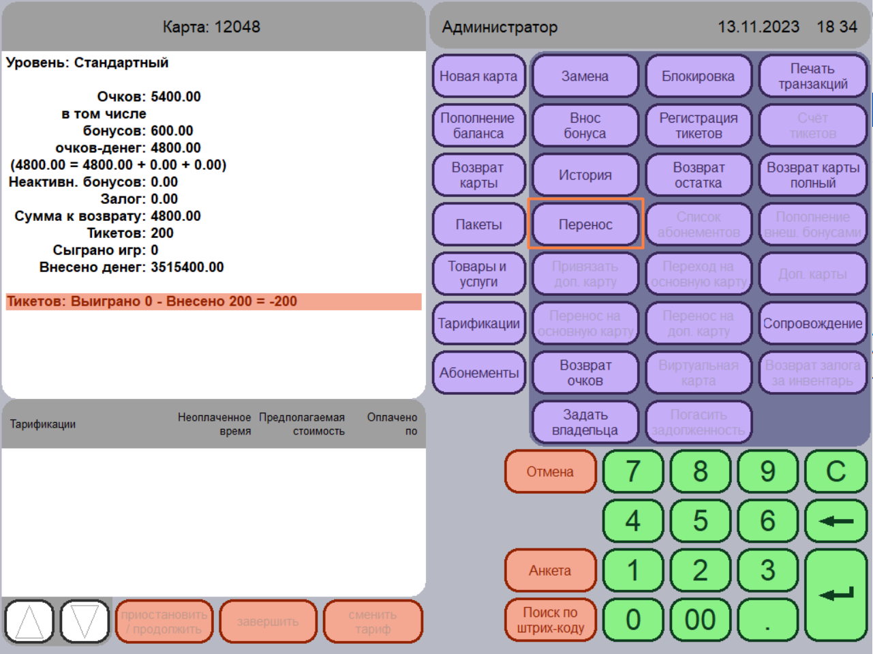Viewport: 873px width, 654px height.
Task: Select the Пополнение баланса button
Action: coord(478,125)
